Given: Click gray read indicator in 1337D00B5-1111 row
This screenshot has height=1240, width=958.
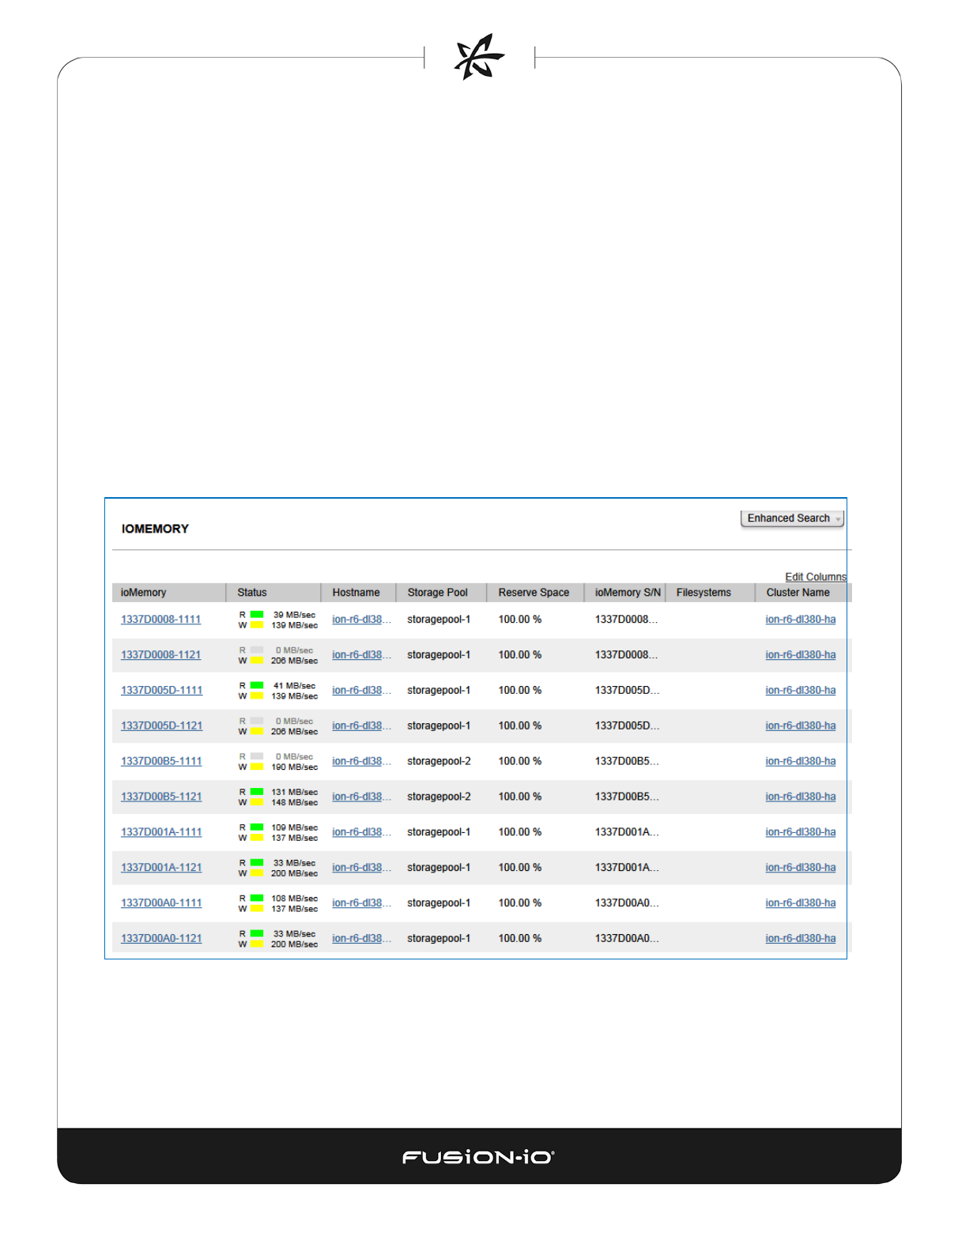Looking at the screenshot, I should point(257,756).
